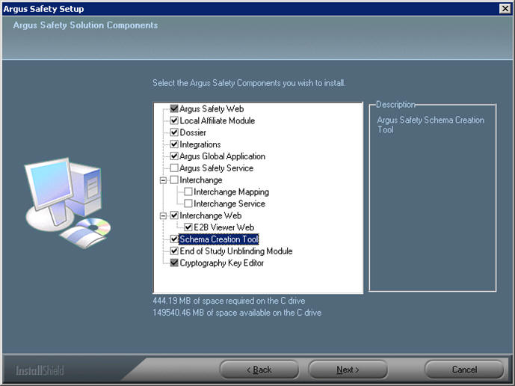Proceed with the Next button
The width and height of the screenshot is (515, 386).
click(348, 370)
